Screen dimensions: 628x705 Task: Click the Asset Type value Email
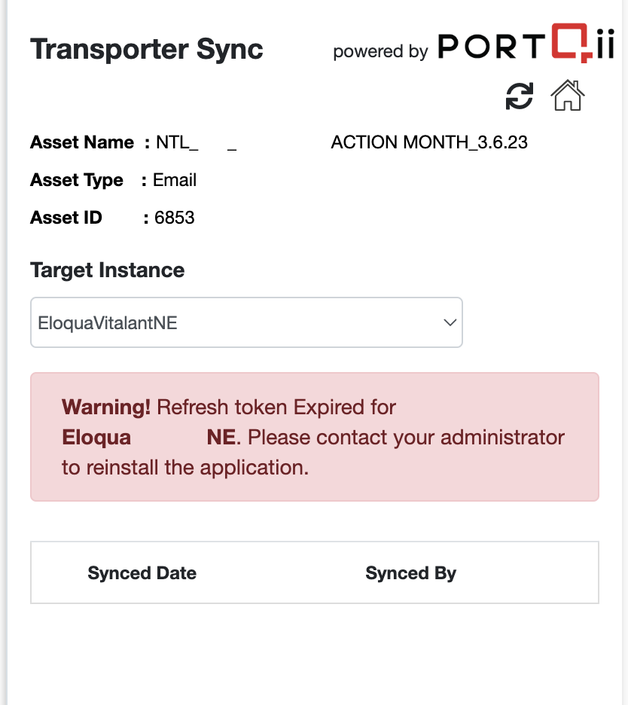click(x=175, y=180)
